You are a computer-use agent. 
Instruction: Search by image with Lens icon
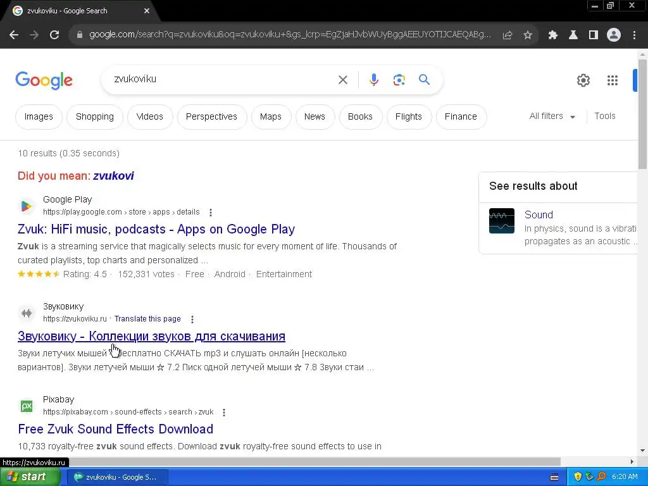(399, 80)
